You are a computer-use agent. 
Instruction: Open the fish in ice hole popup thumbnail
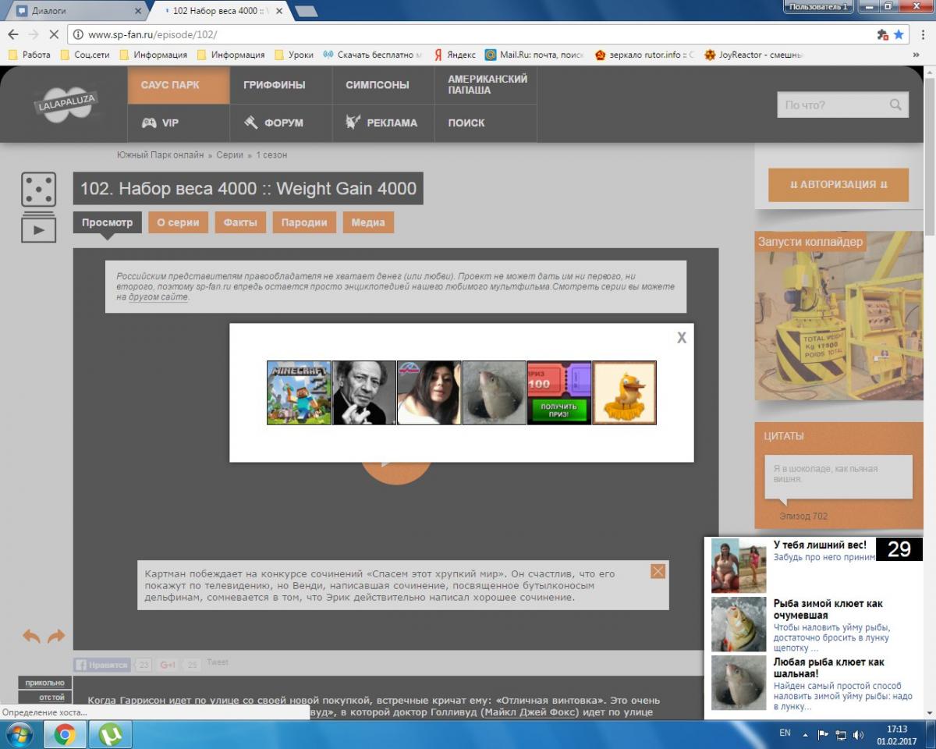click(x=495, y=392)
